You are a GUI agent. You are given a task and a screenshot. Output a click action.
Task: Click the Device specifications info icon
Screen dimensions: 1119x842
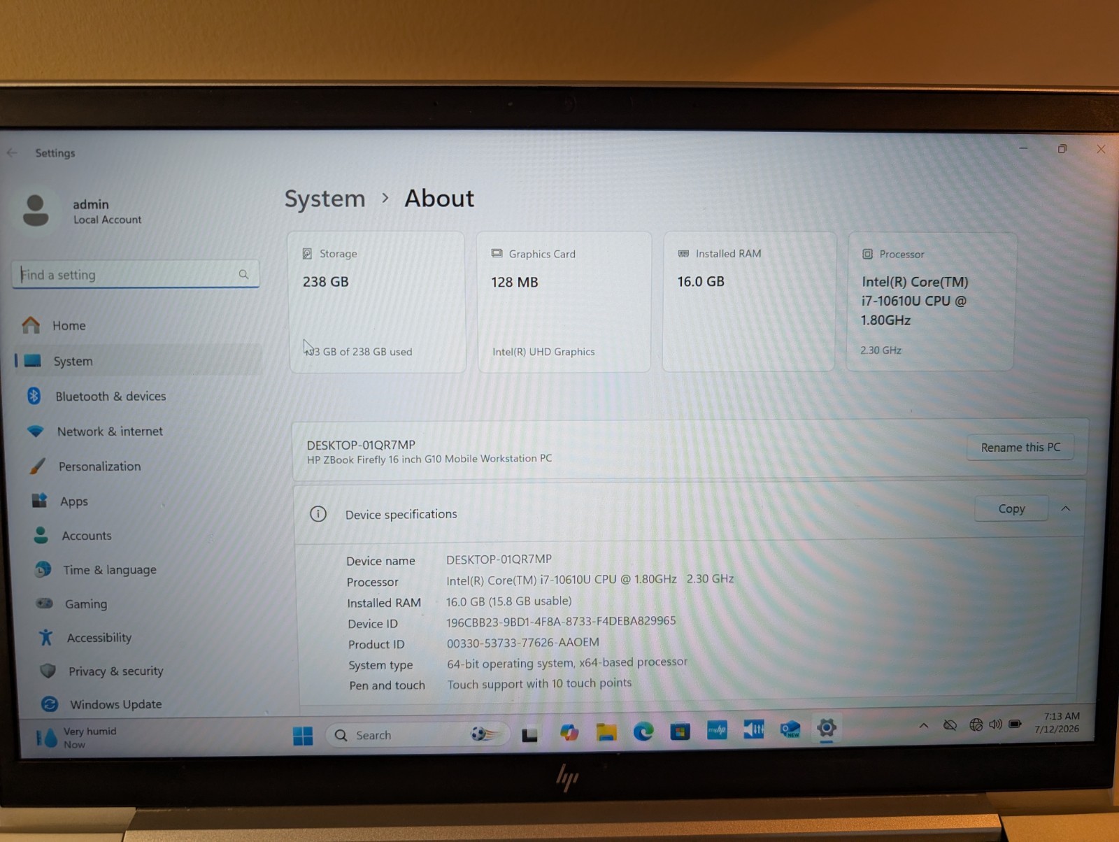[x=318, y=514]
